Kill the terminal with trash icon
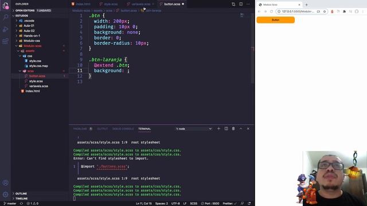 (233, 129)
